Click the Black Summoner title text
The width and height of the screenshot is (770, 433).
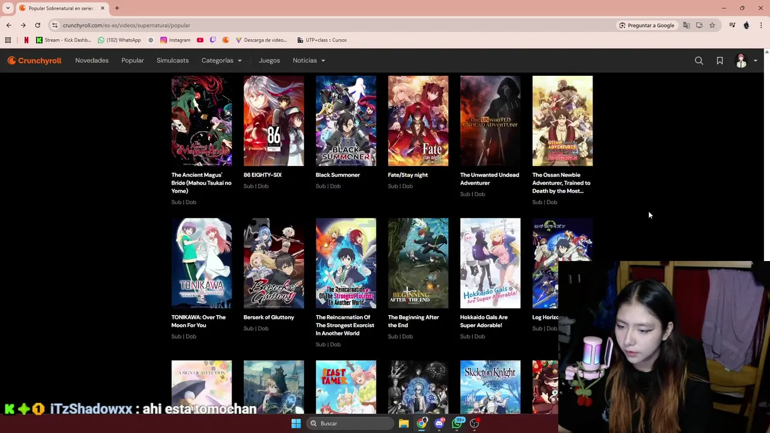tap(337, 175)
